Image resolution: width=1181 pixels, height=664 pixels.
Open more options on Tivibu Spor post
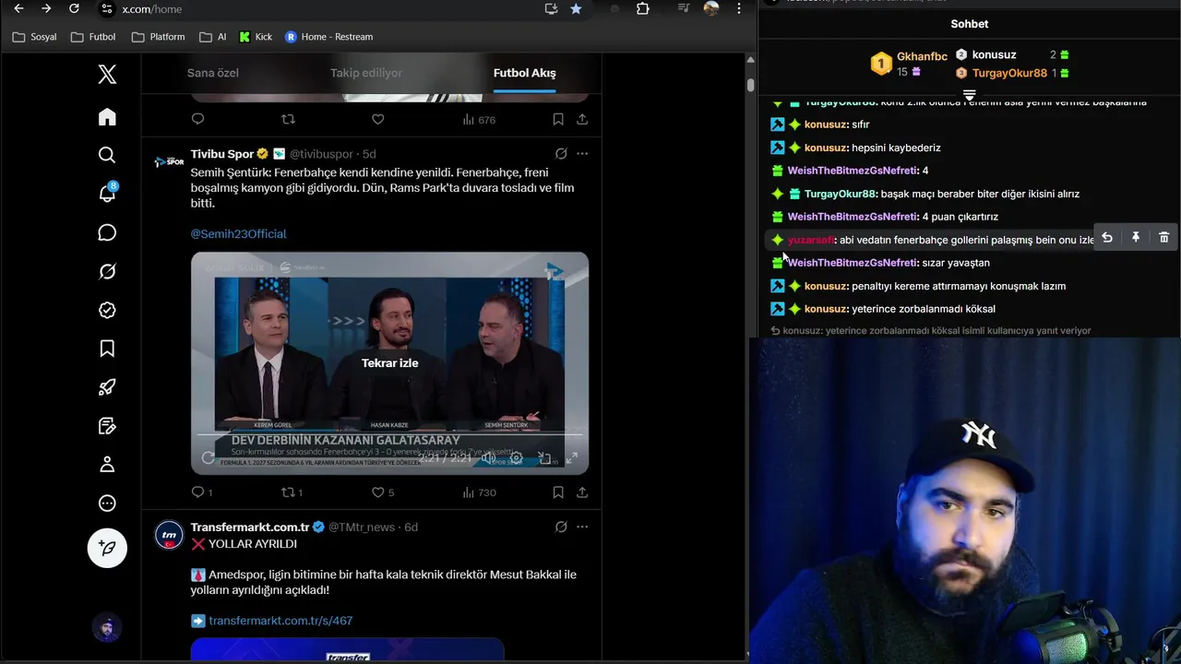tap(582, 154)
